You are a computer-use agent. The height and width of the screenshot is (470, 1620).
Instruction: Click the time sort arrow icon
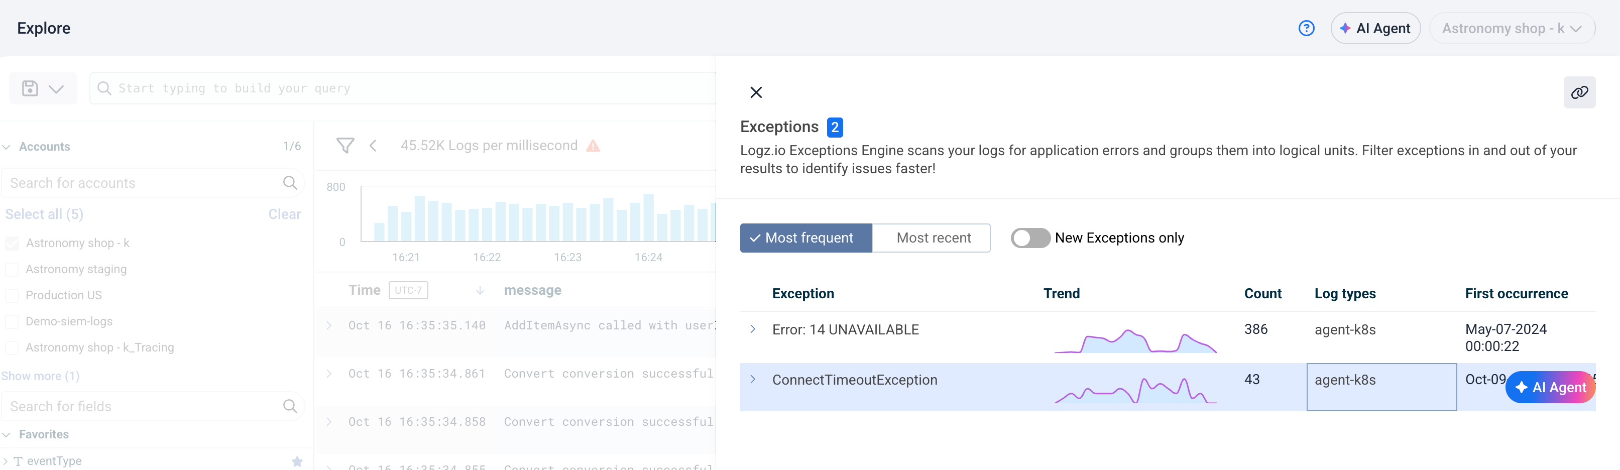tap(480, 290)
